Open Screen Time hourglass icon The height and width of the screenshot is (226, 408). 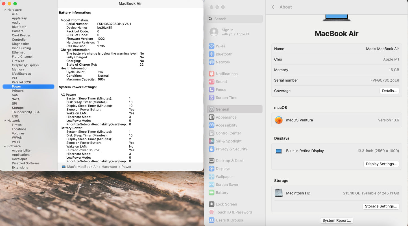point(211,98)
